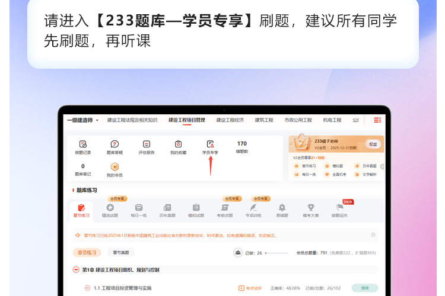Select the 章节真题 pill button
Viewport: 445px width, 296px height.
pyautogui.click(x=121, y=252)
